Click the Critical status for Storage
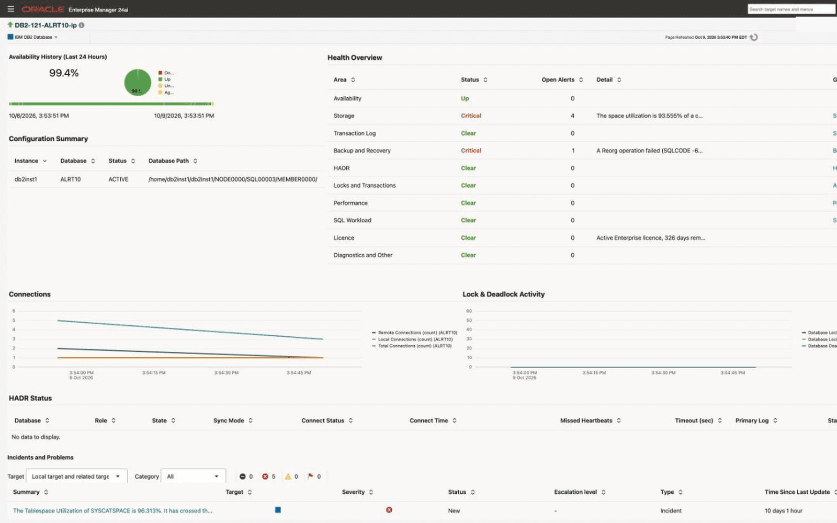 (471, 116)
